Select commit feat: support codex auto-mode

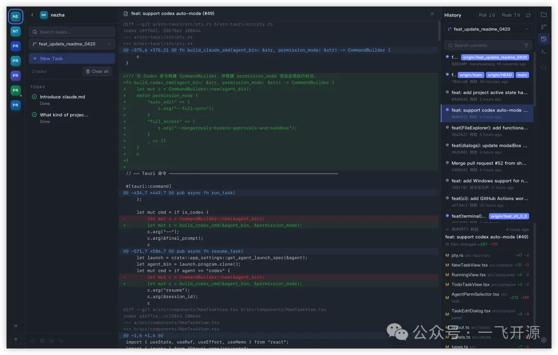tap(487, 113)
